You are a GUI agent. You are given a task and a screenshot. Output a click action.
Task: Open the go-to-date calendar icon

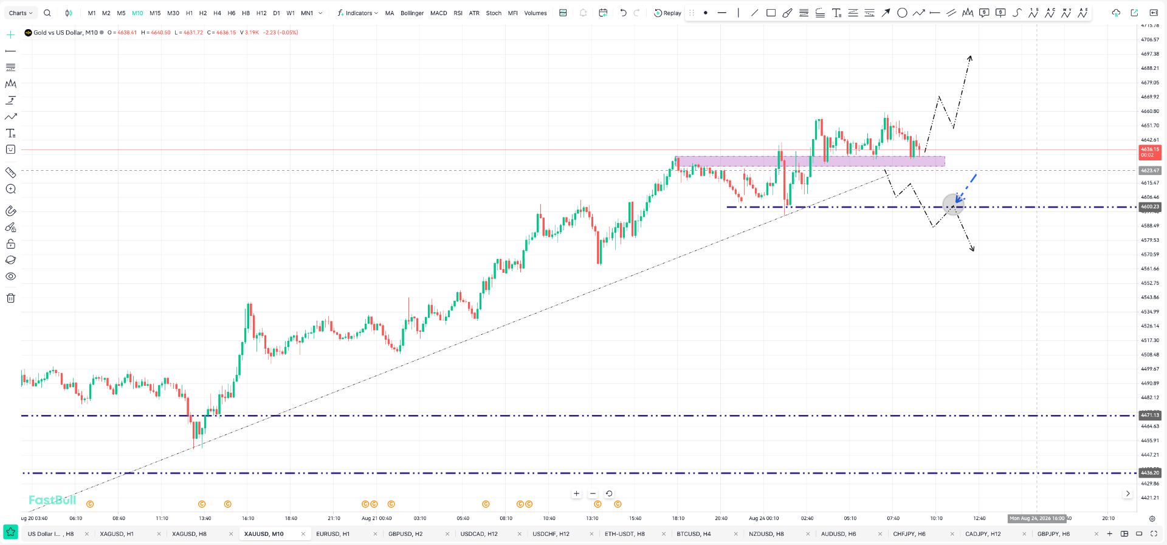(603, 13)
